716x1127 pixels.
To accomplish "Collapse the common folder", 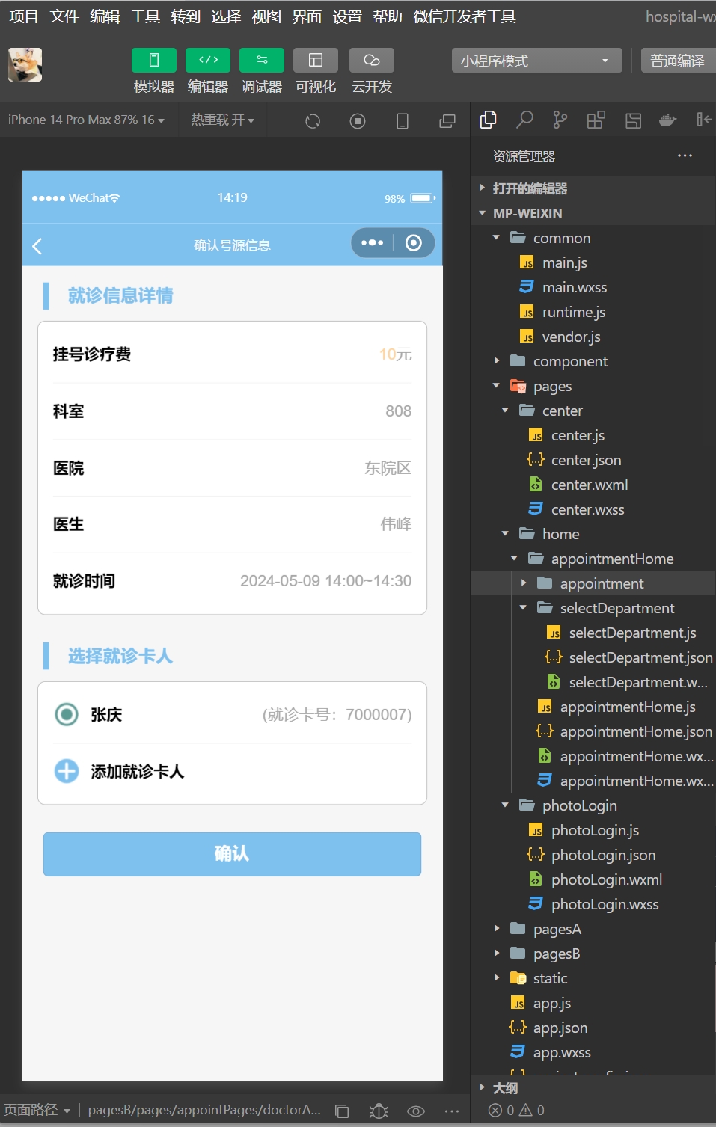I will click(x=593, y=238).
